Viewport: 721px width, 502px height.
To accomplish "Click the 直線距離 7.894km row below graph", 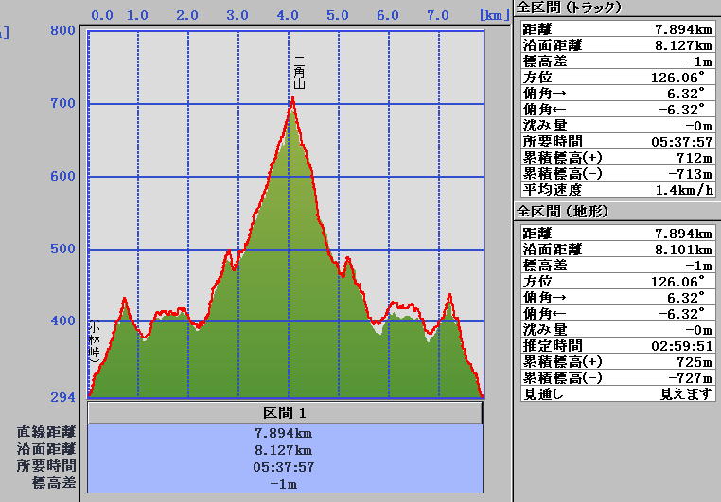I will pos(285,433).
